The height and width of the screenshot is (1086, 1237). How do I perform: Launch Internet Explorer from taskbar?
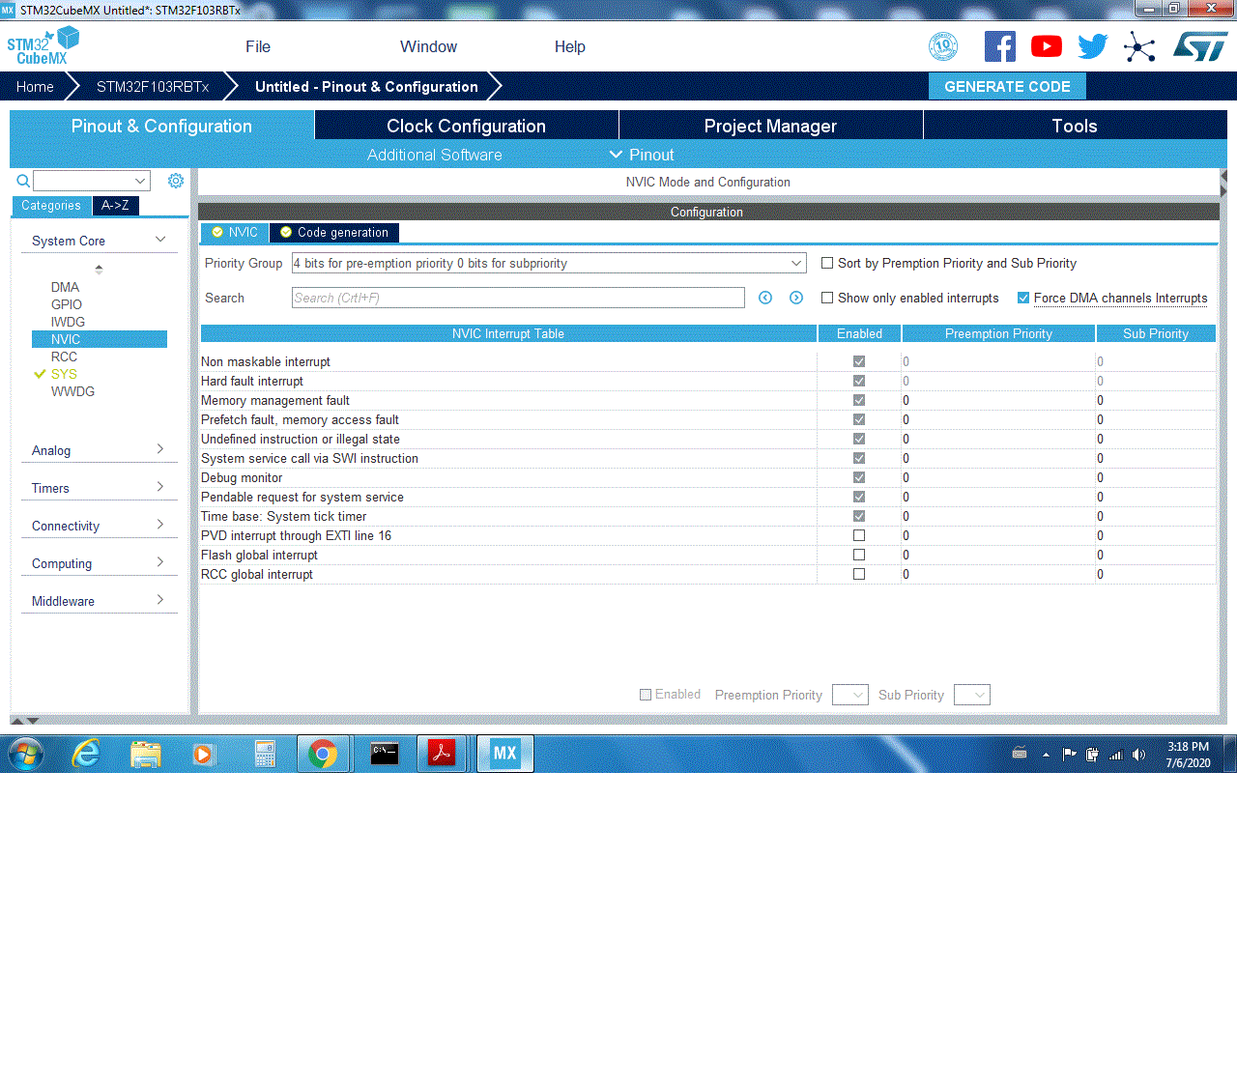click(86, 754)
